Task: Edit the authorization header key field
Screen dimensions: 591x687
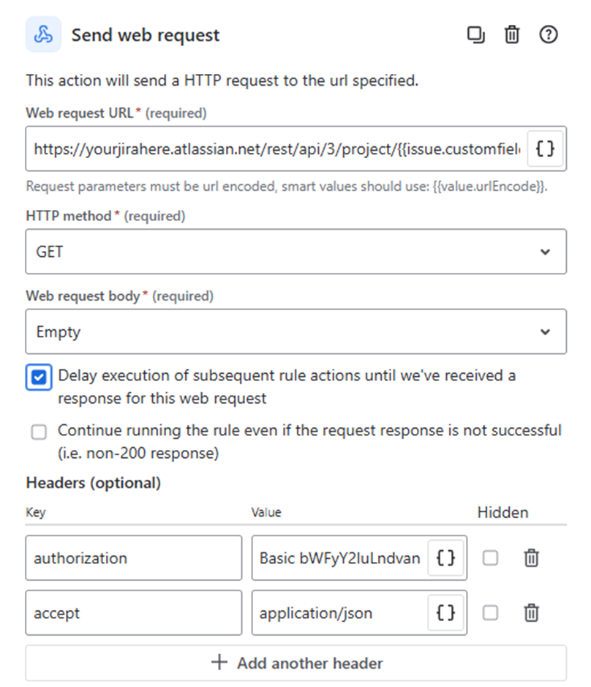Action: (x=133, y=558)
